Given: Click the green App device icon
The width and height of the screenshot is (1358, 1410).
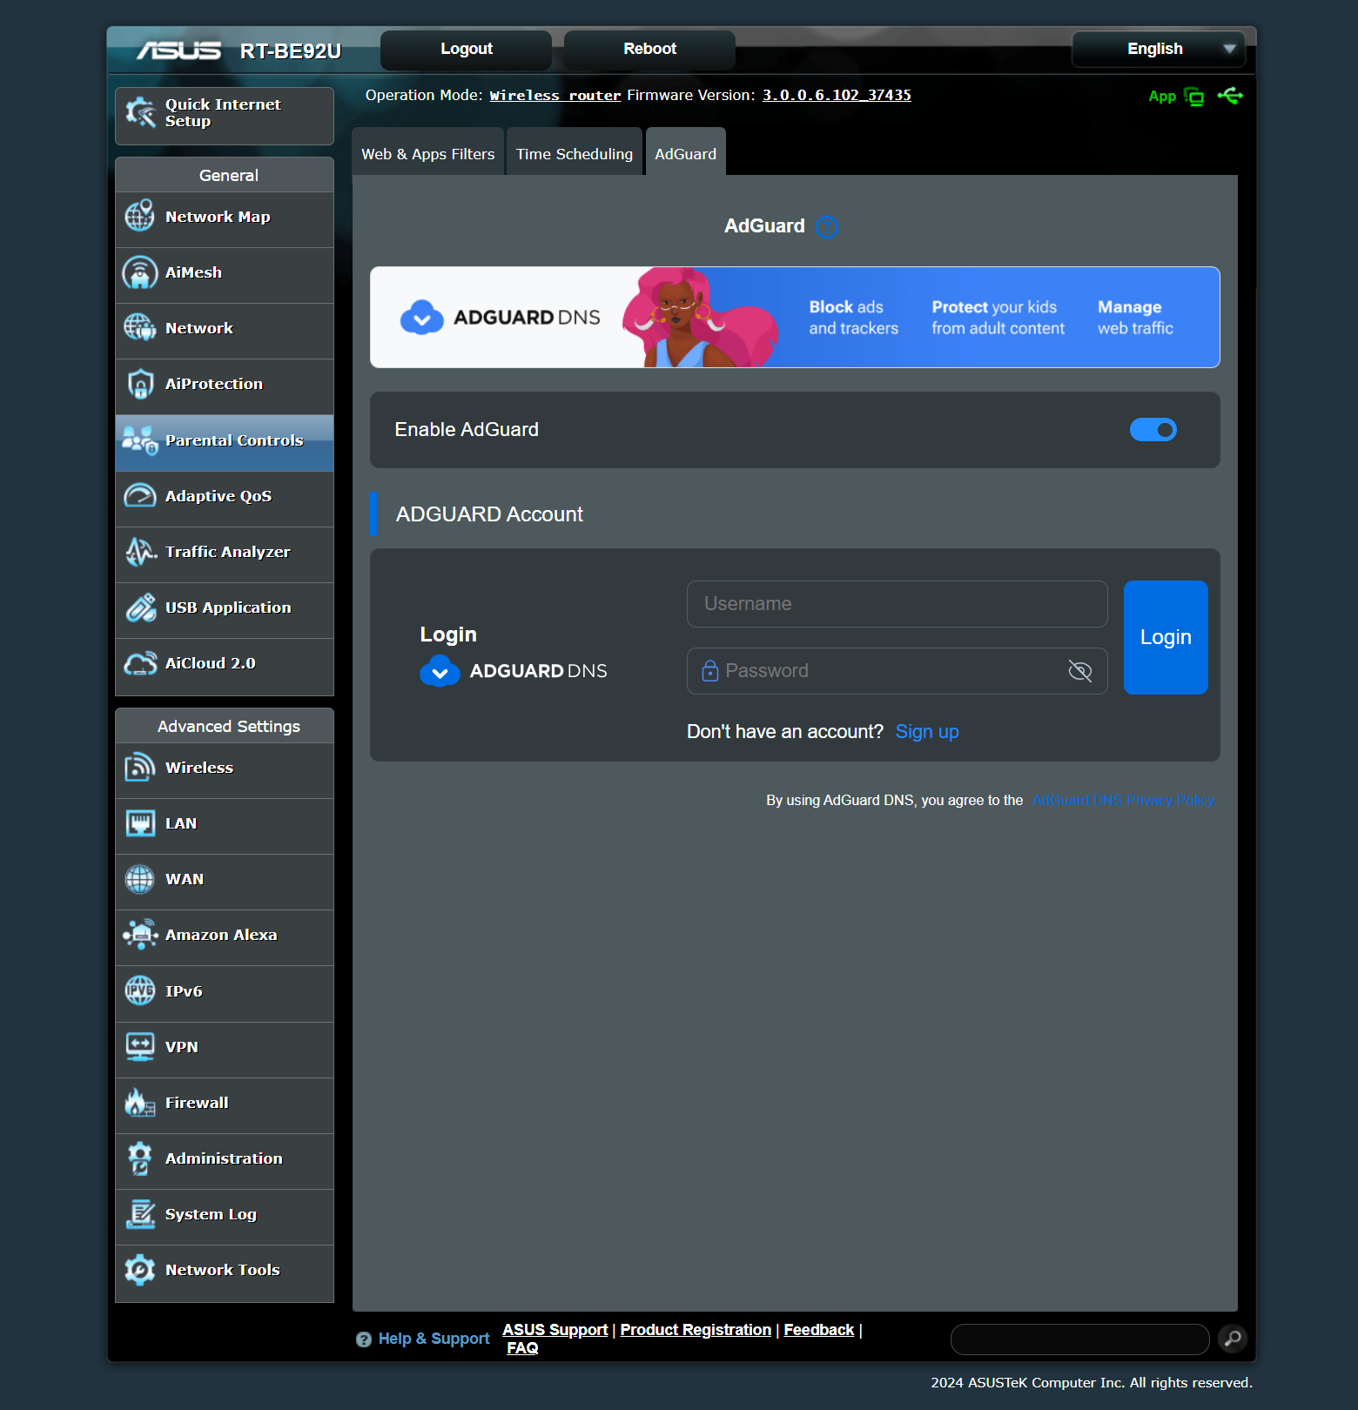Looking at the screenshot, I should point(1194,97).
